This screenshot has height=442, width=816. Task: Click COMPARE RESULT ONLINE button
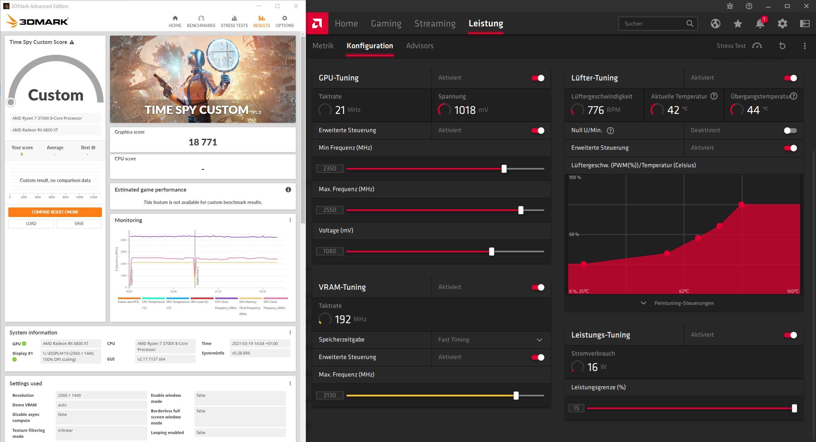(55, 212)
